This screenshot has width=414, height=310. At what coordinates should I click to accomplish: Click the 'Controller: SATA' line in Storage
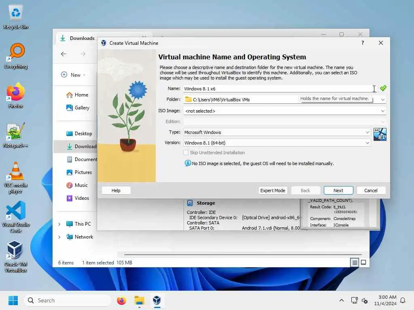pyautogui.click(x=203, y=223)
